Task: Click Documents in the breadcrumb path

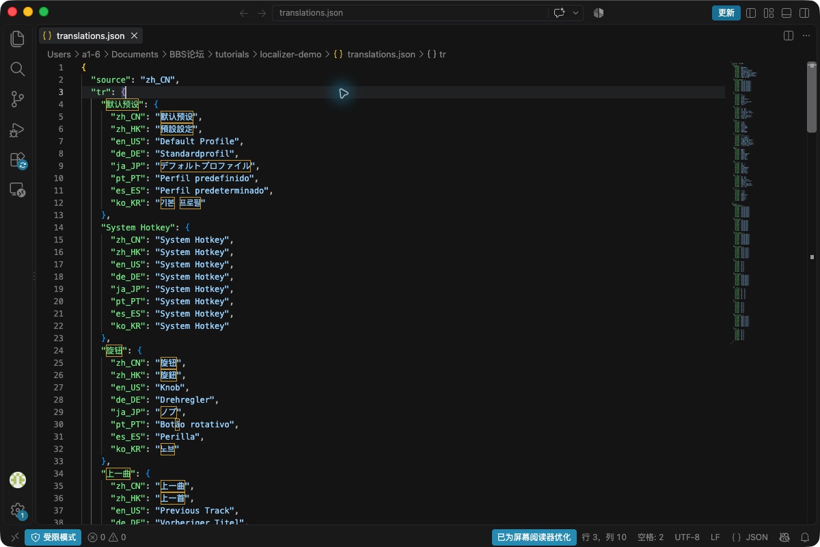Action: [135, 54]
